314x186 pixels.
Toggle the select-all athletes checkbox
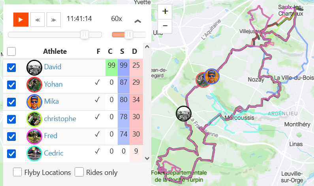click(x=12, y=51)
